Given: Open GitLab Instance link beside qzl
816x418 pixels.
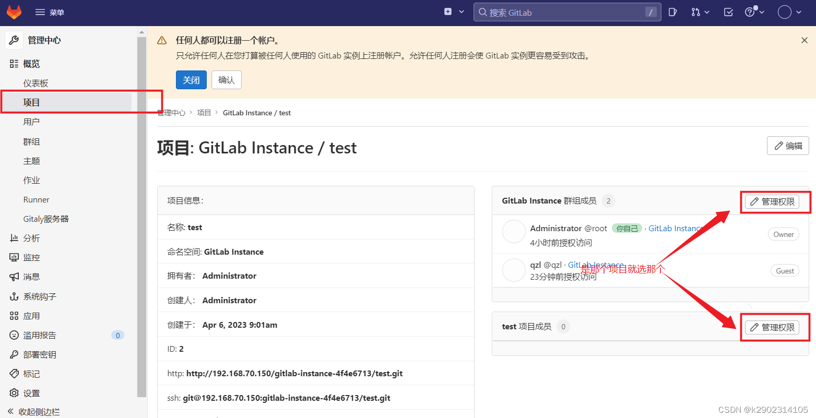Looking at the screenshot, I should [x=595, y=265].
